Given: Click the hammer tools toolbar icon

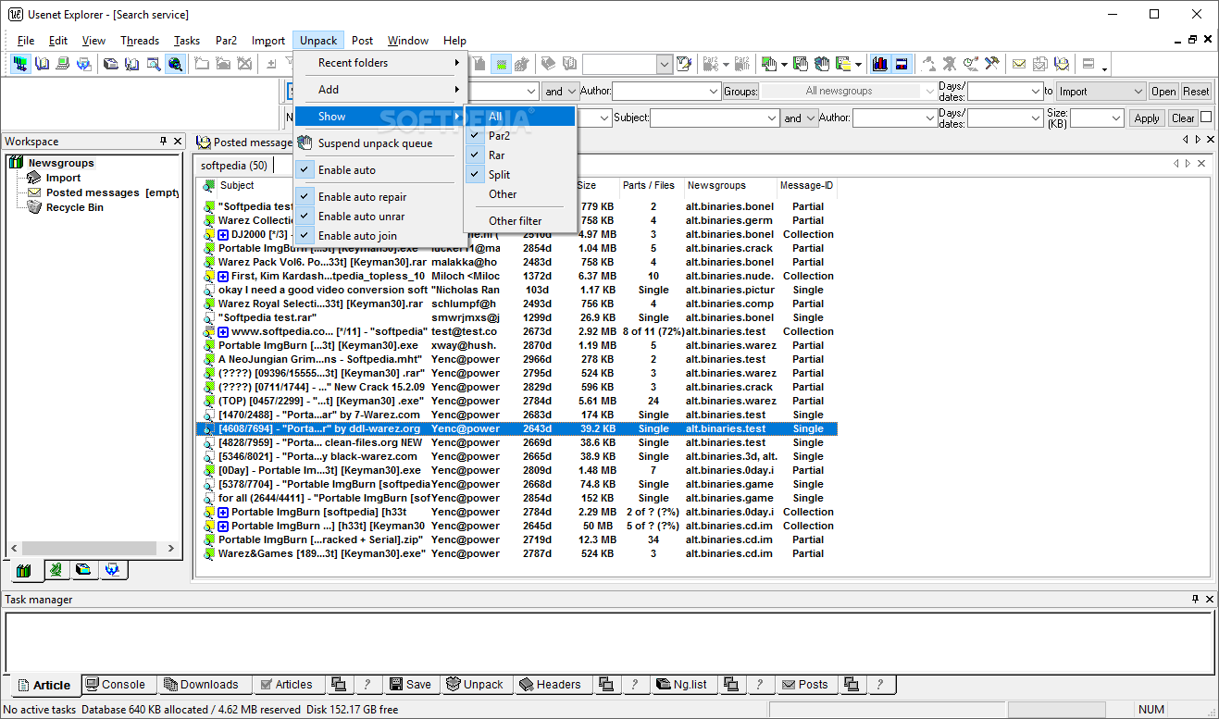Looking at the screenshot, I should [x=992, y=64].
